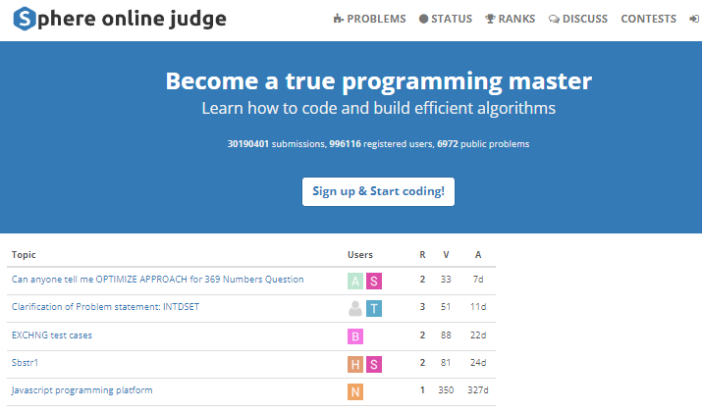Click reply count 3 in INTDSET row

tap(422, 307)
